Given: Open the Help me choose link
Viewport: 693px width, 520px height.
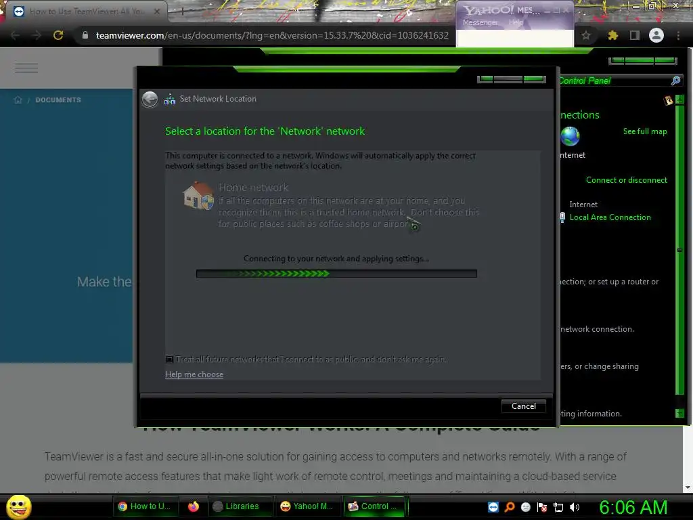Looking at the screenshot, I should click(194, 374).
